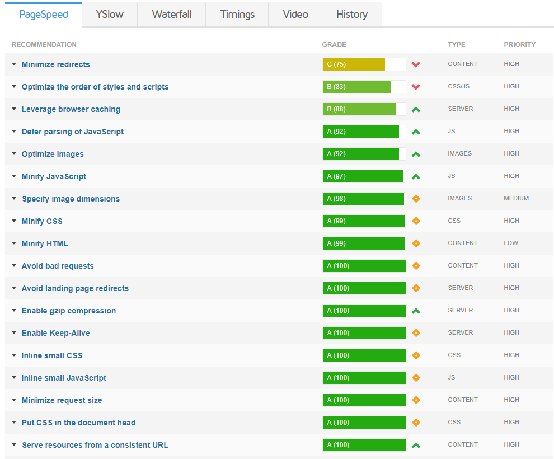Image resolution: width=554 pixels, height=459 pixels.
Task: Expand the Minimize redirects disclosure triangle
Action: coord(15,64)
